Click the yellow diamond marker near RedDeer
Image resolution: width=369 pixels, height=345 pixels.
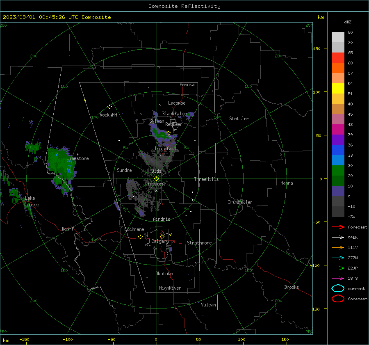coord(169,133)
